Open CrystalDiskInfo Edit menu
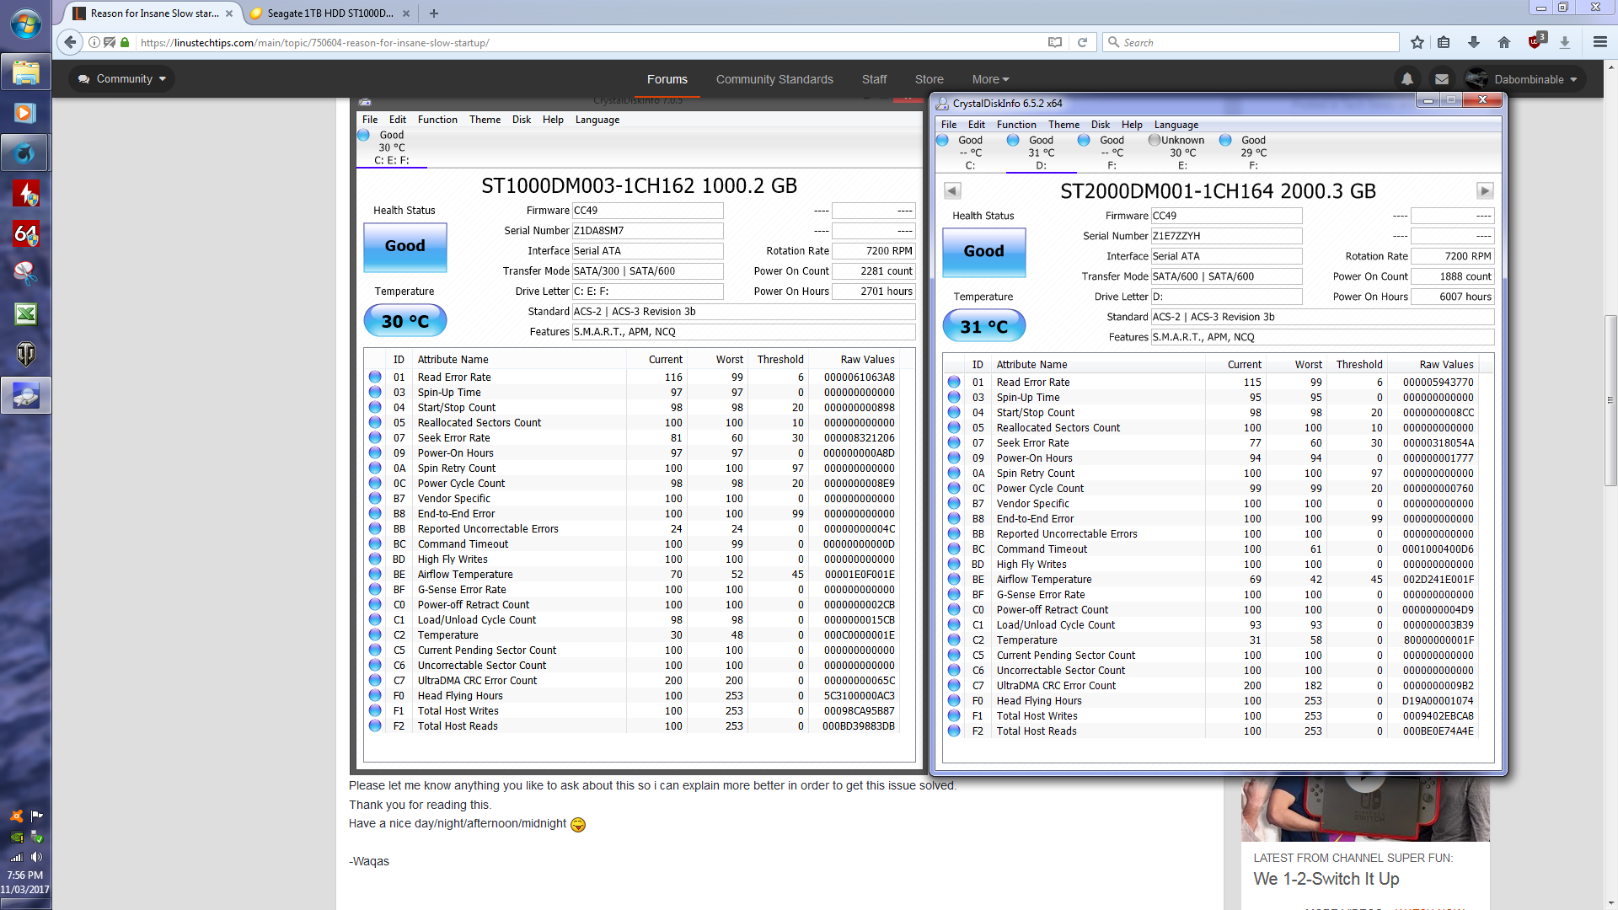Viewport: 1618px width, 910px height. (976, 125)
